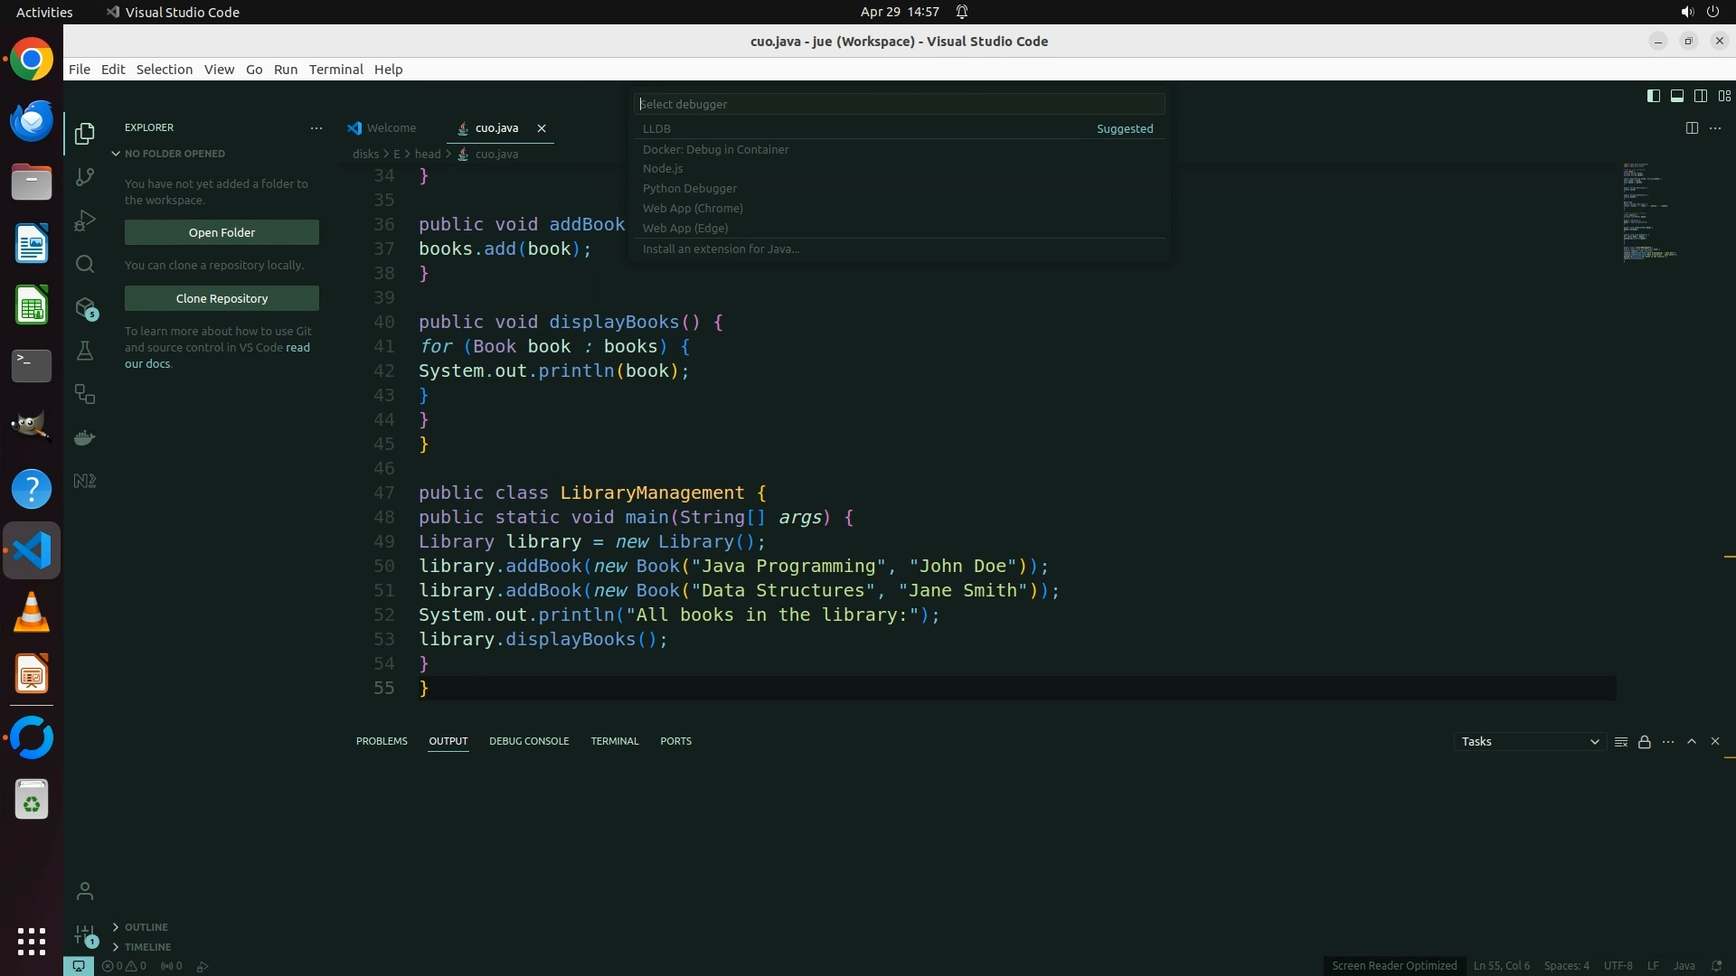Screen dimensions: 1736x976
Task: Collapse the No Folder Opened section
Action: coord(175,154)
